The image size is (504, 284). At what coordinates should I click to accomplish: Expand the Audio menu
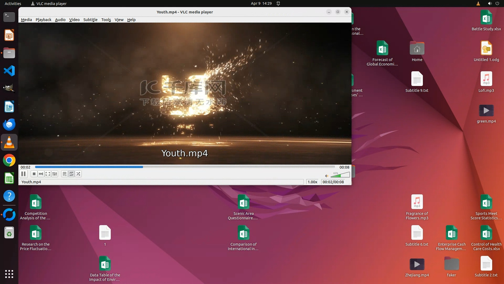click(x=60, y=20)
